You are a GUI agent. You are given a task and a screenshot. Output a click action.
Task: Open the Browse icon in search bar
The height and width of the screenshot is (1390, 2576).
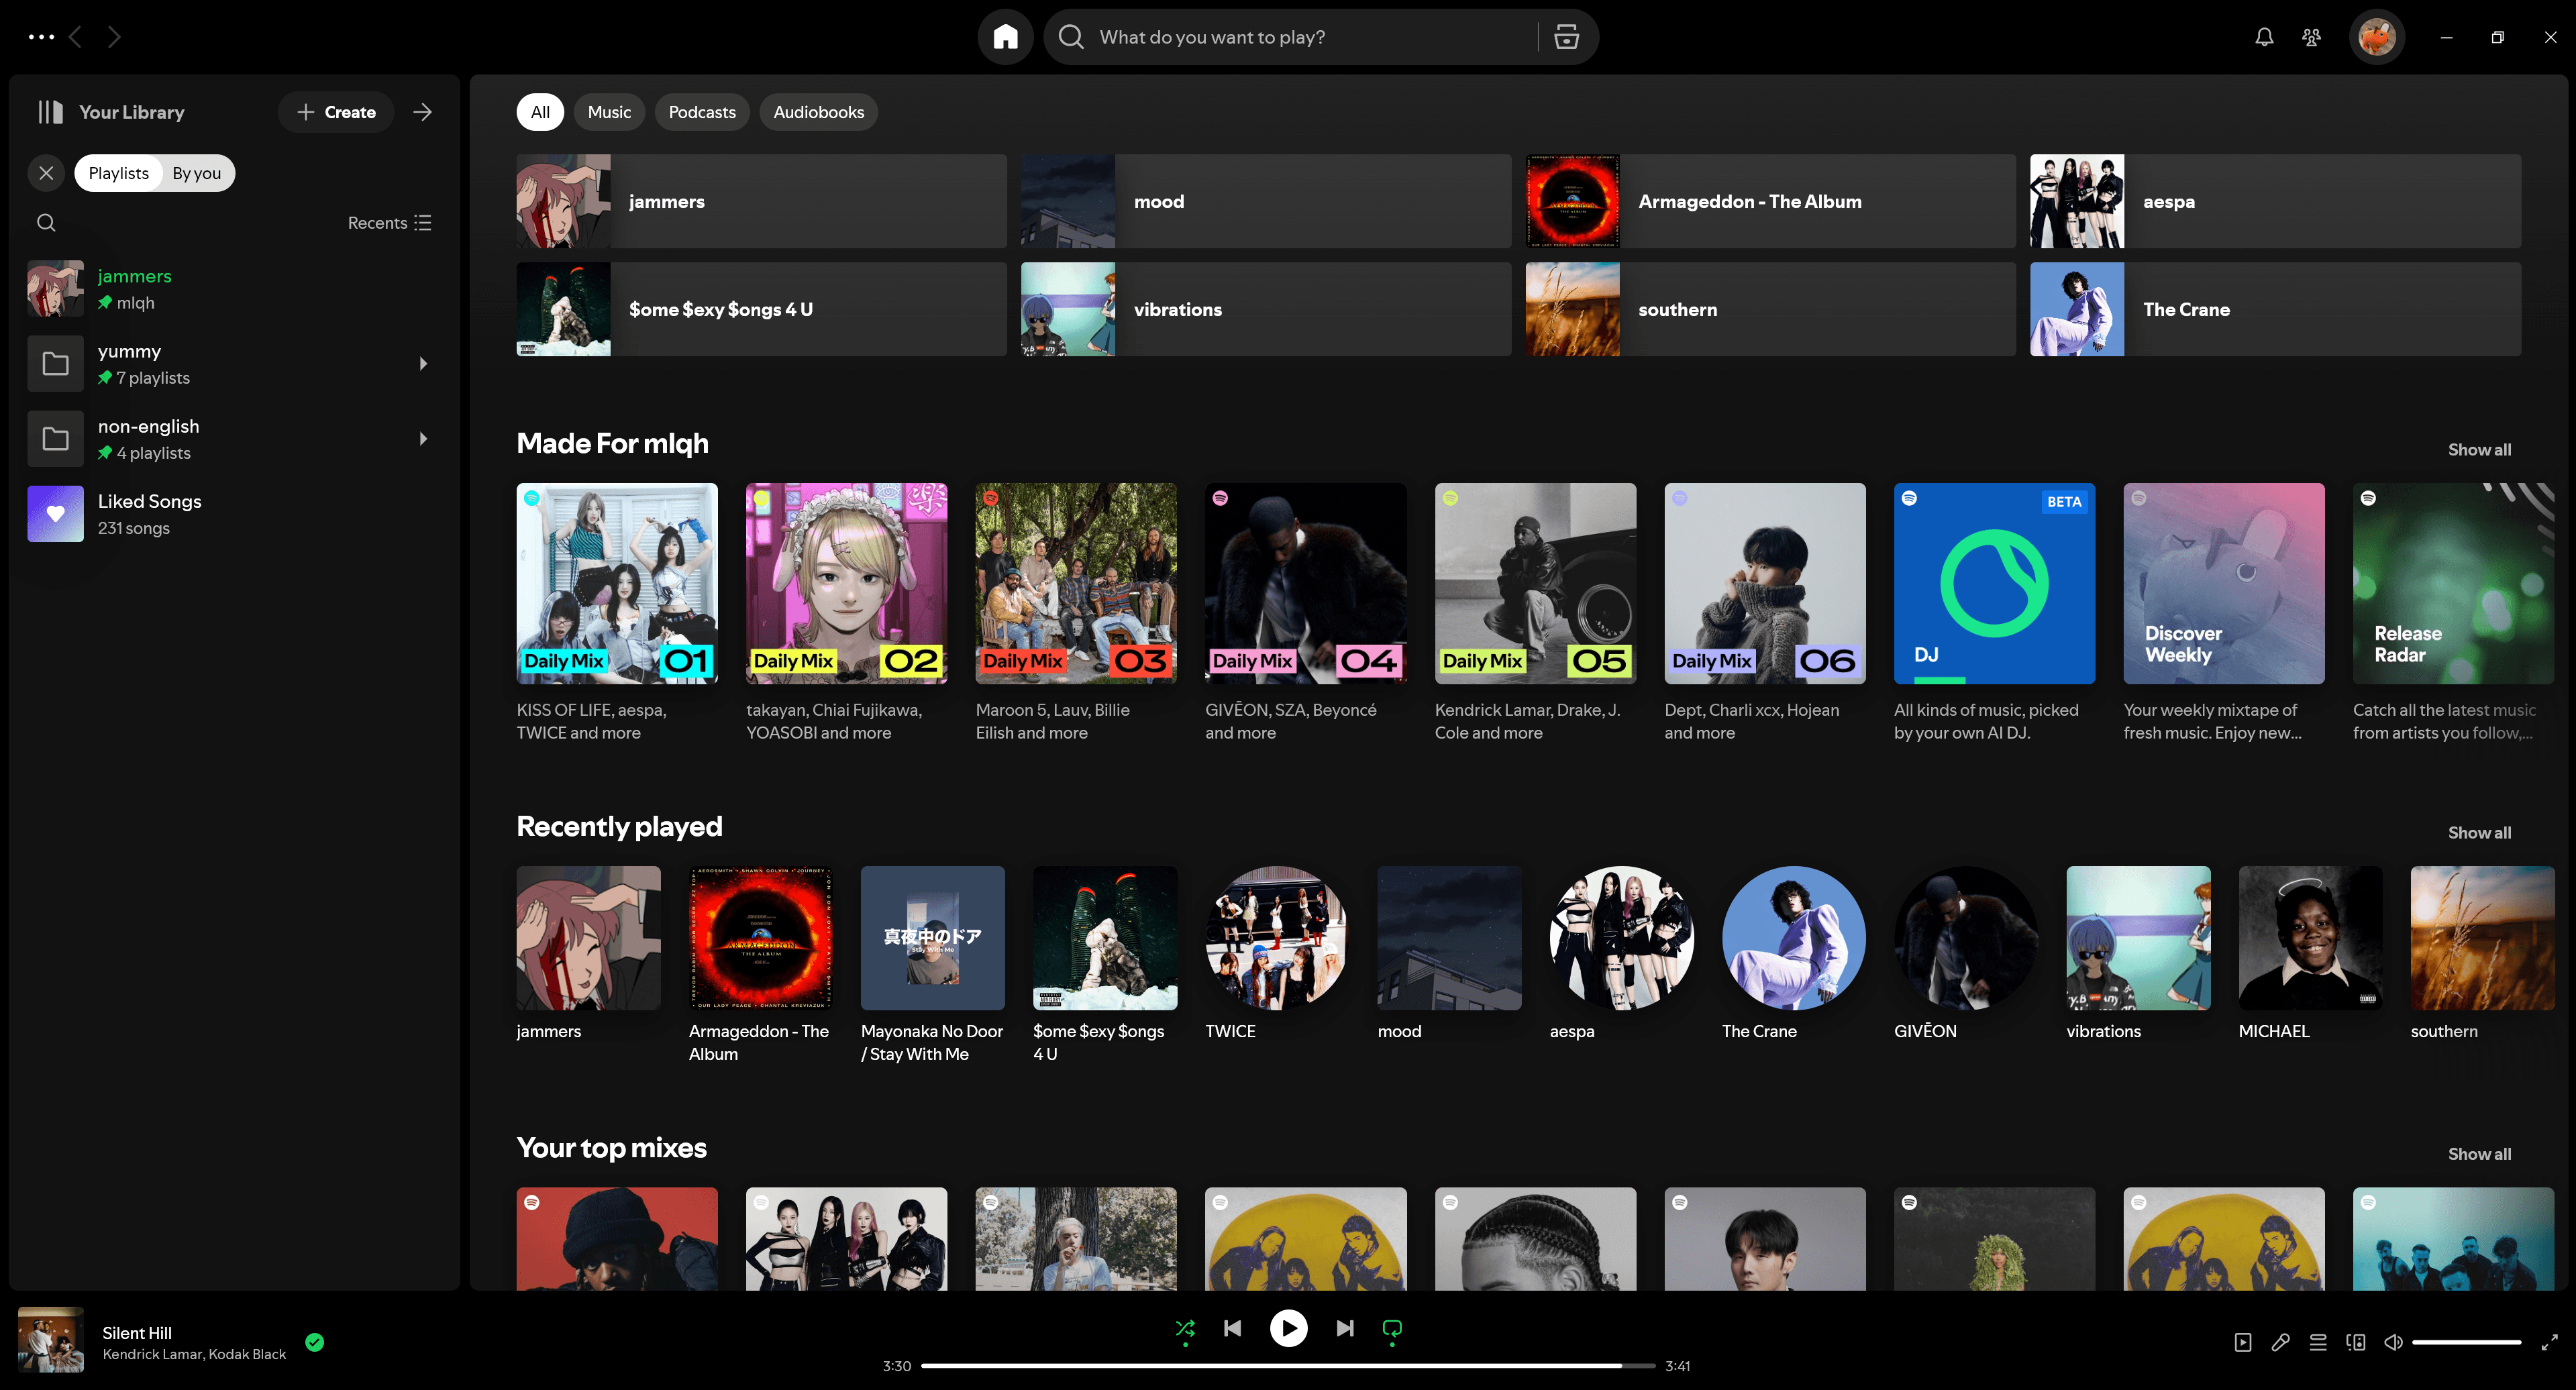point(1566,37)
